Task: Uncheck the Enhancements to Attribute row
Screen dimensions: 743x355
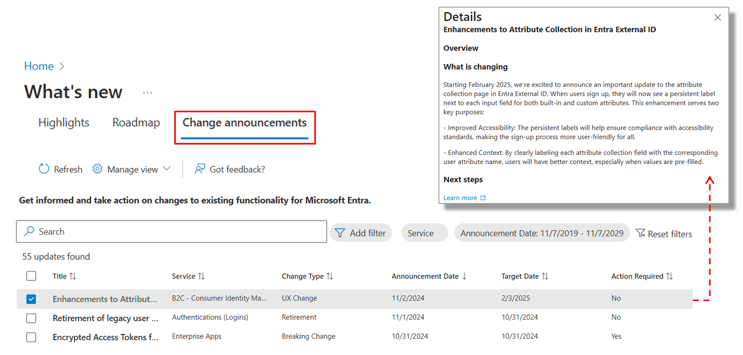Action: (31, 299)
